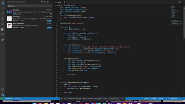
Task: Open the Remote Explorer view
Action: tap(3, 24)
